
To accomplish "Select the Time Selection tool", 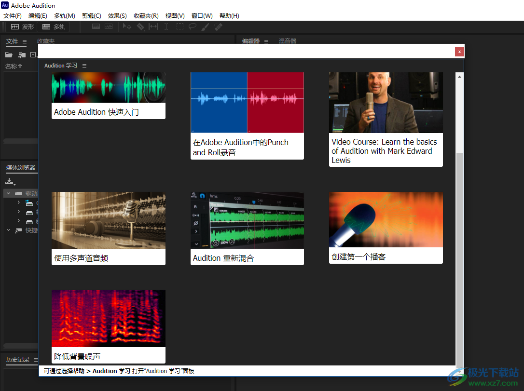I will tap(166, 27).
